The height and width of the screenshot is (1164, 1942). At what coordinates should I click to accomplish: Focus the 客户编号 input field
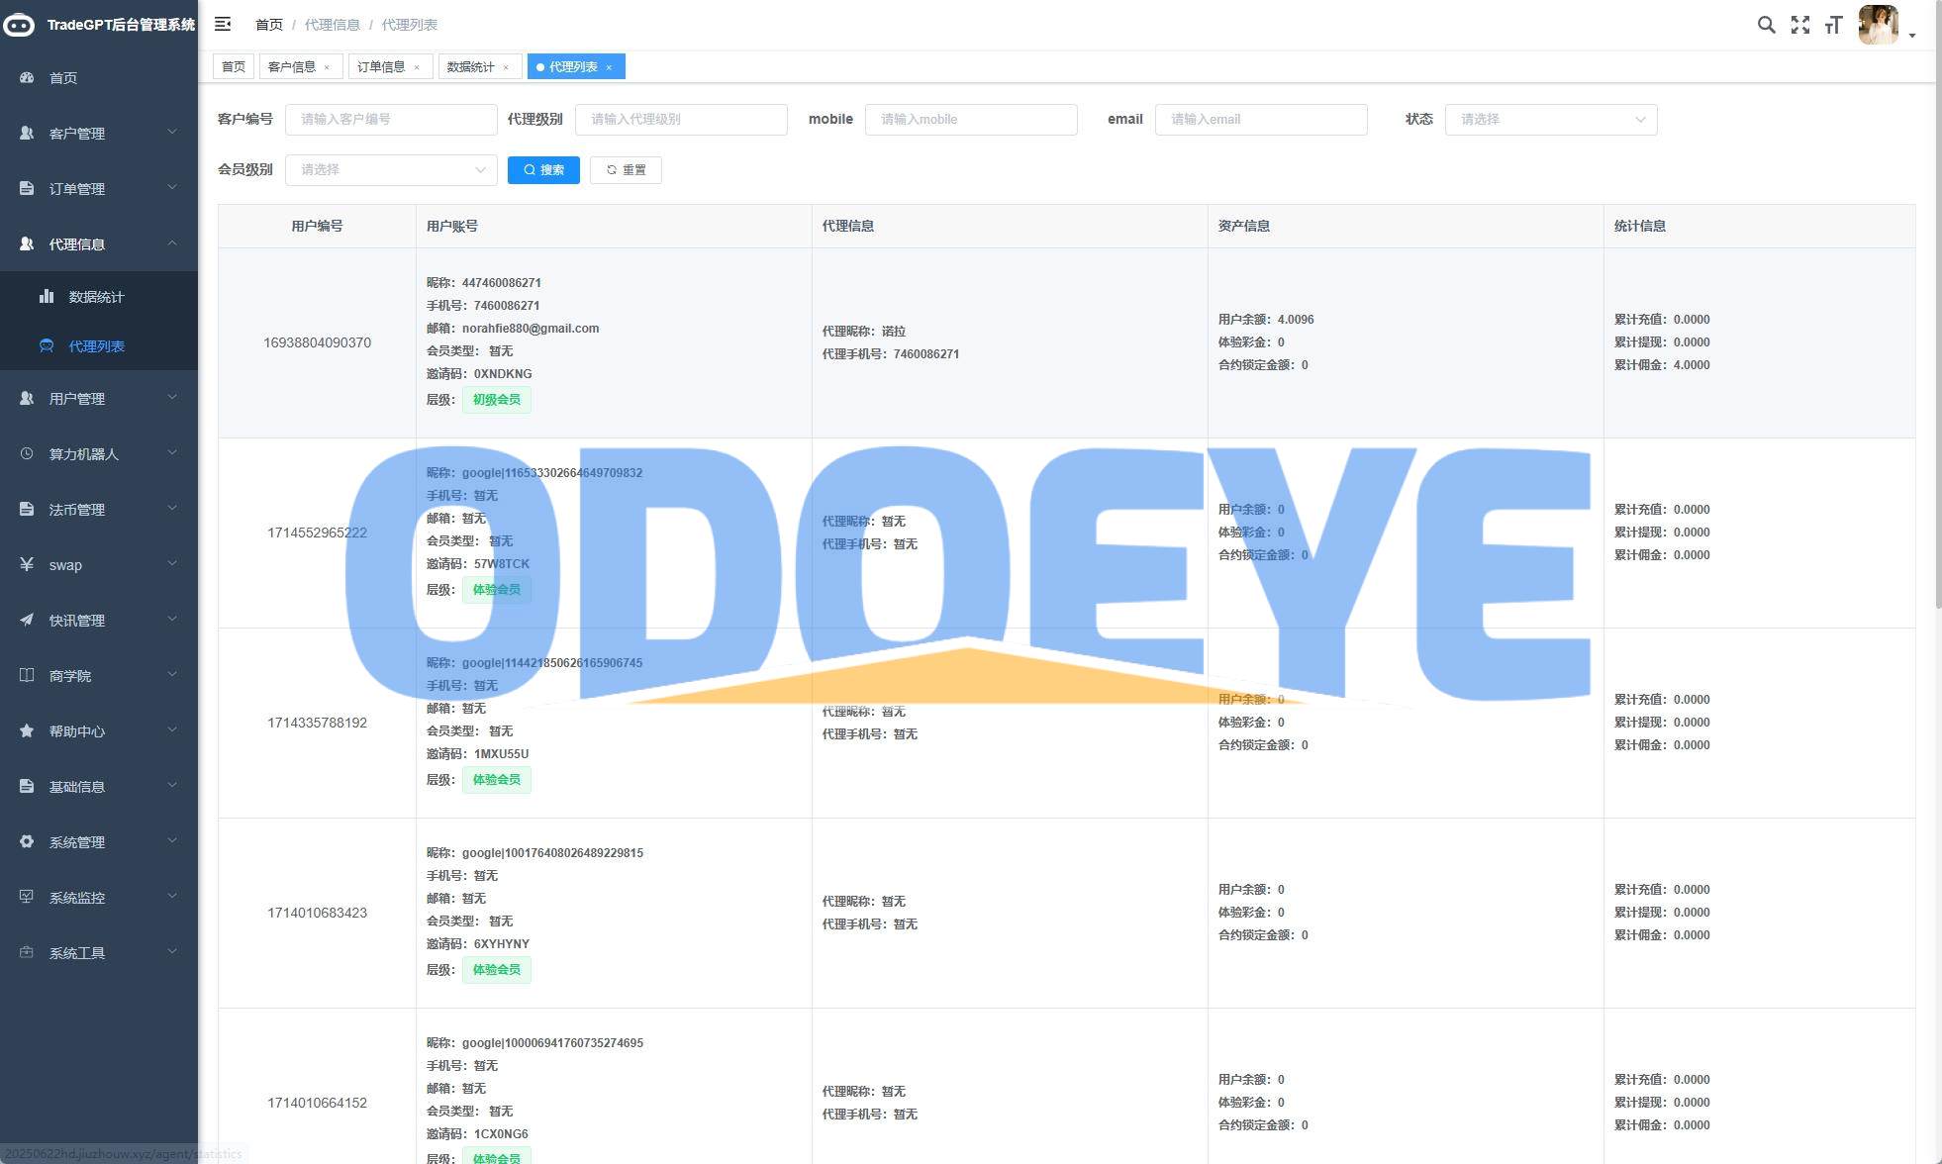(x=391, y=119)
